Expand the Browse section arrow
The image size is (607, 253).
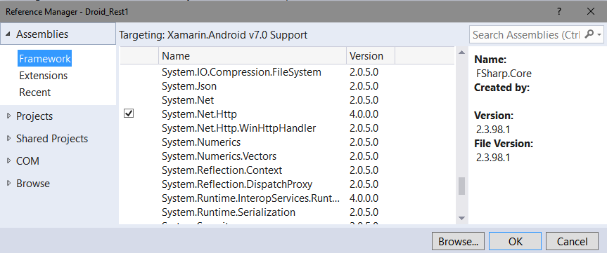pyautogui.click(x=9, y=183)
